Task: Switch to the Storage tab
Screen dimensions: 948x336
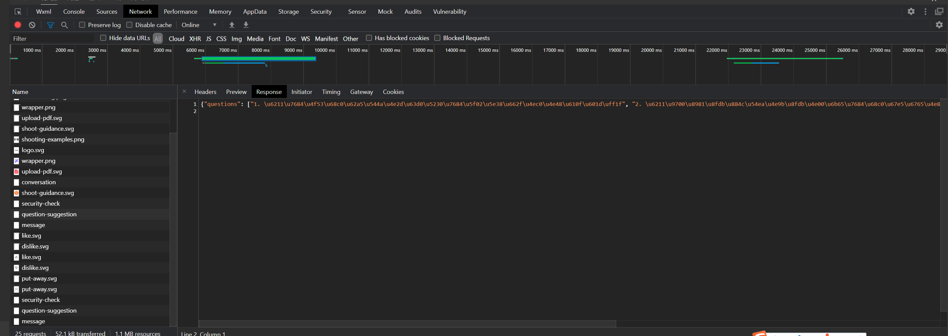Action: (x=289, y=12)
